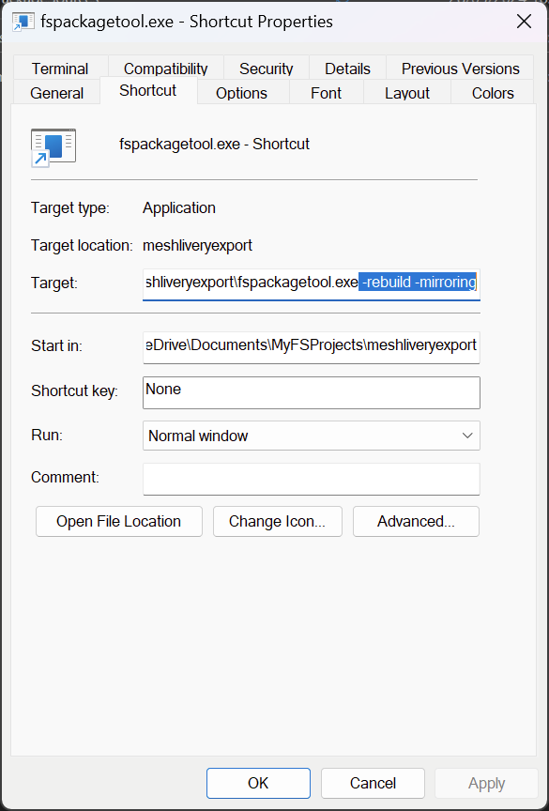Open the Run window mode dropdown
The image size is (549, 811).
pyautogui.click(x=312, y=436)
